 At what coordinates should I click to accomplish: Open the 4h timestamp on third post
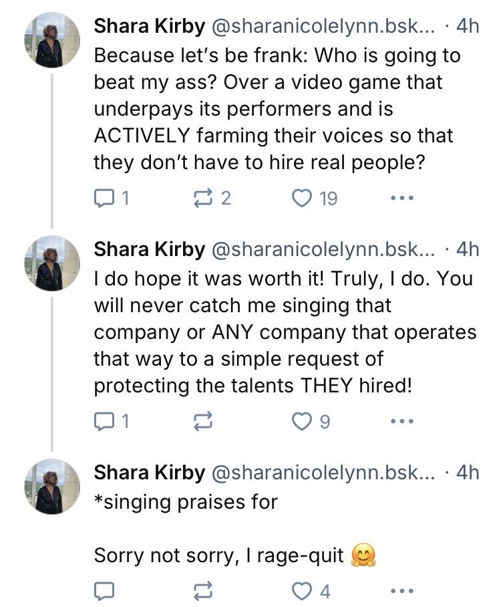pos(468,473)
